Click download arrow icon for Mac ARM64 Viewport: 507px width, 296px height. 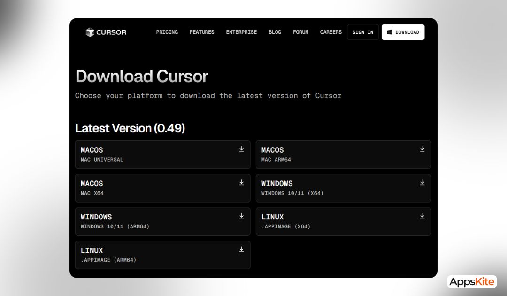point(422,149)
